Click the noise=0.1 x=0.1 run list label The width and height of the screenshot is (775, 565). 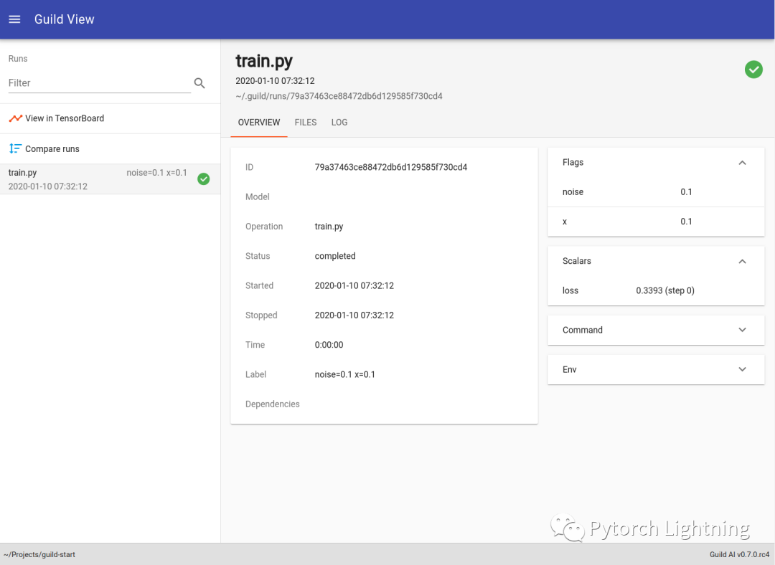pos(156,173)
